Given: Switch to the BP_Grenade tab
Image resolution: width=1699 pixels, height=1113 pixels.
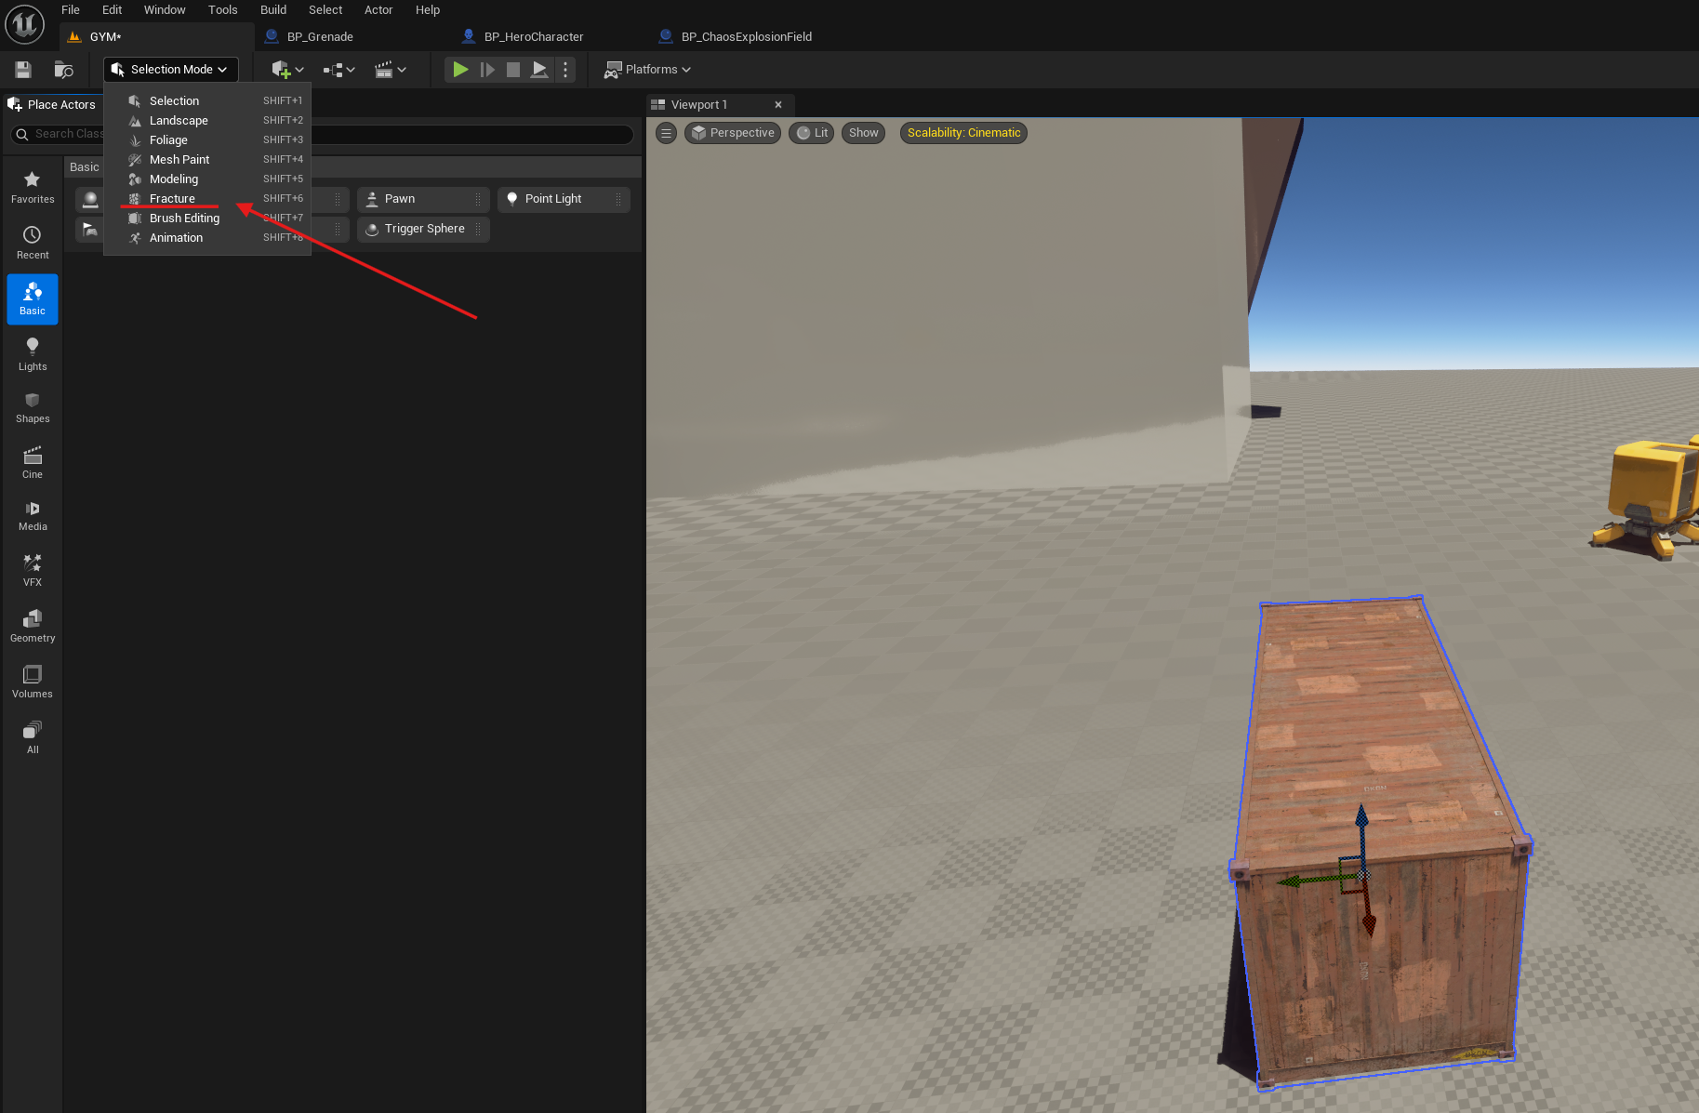Looking at the screenshot, I should pos(320,36).
